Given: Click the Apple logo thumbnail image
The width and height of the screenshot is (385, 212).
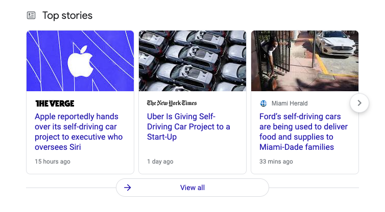Looking at the screenshot, I should point(80,61).
